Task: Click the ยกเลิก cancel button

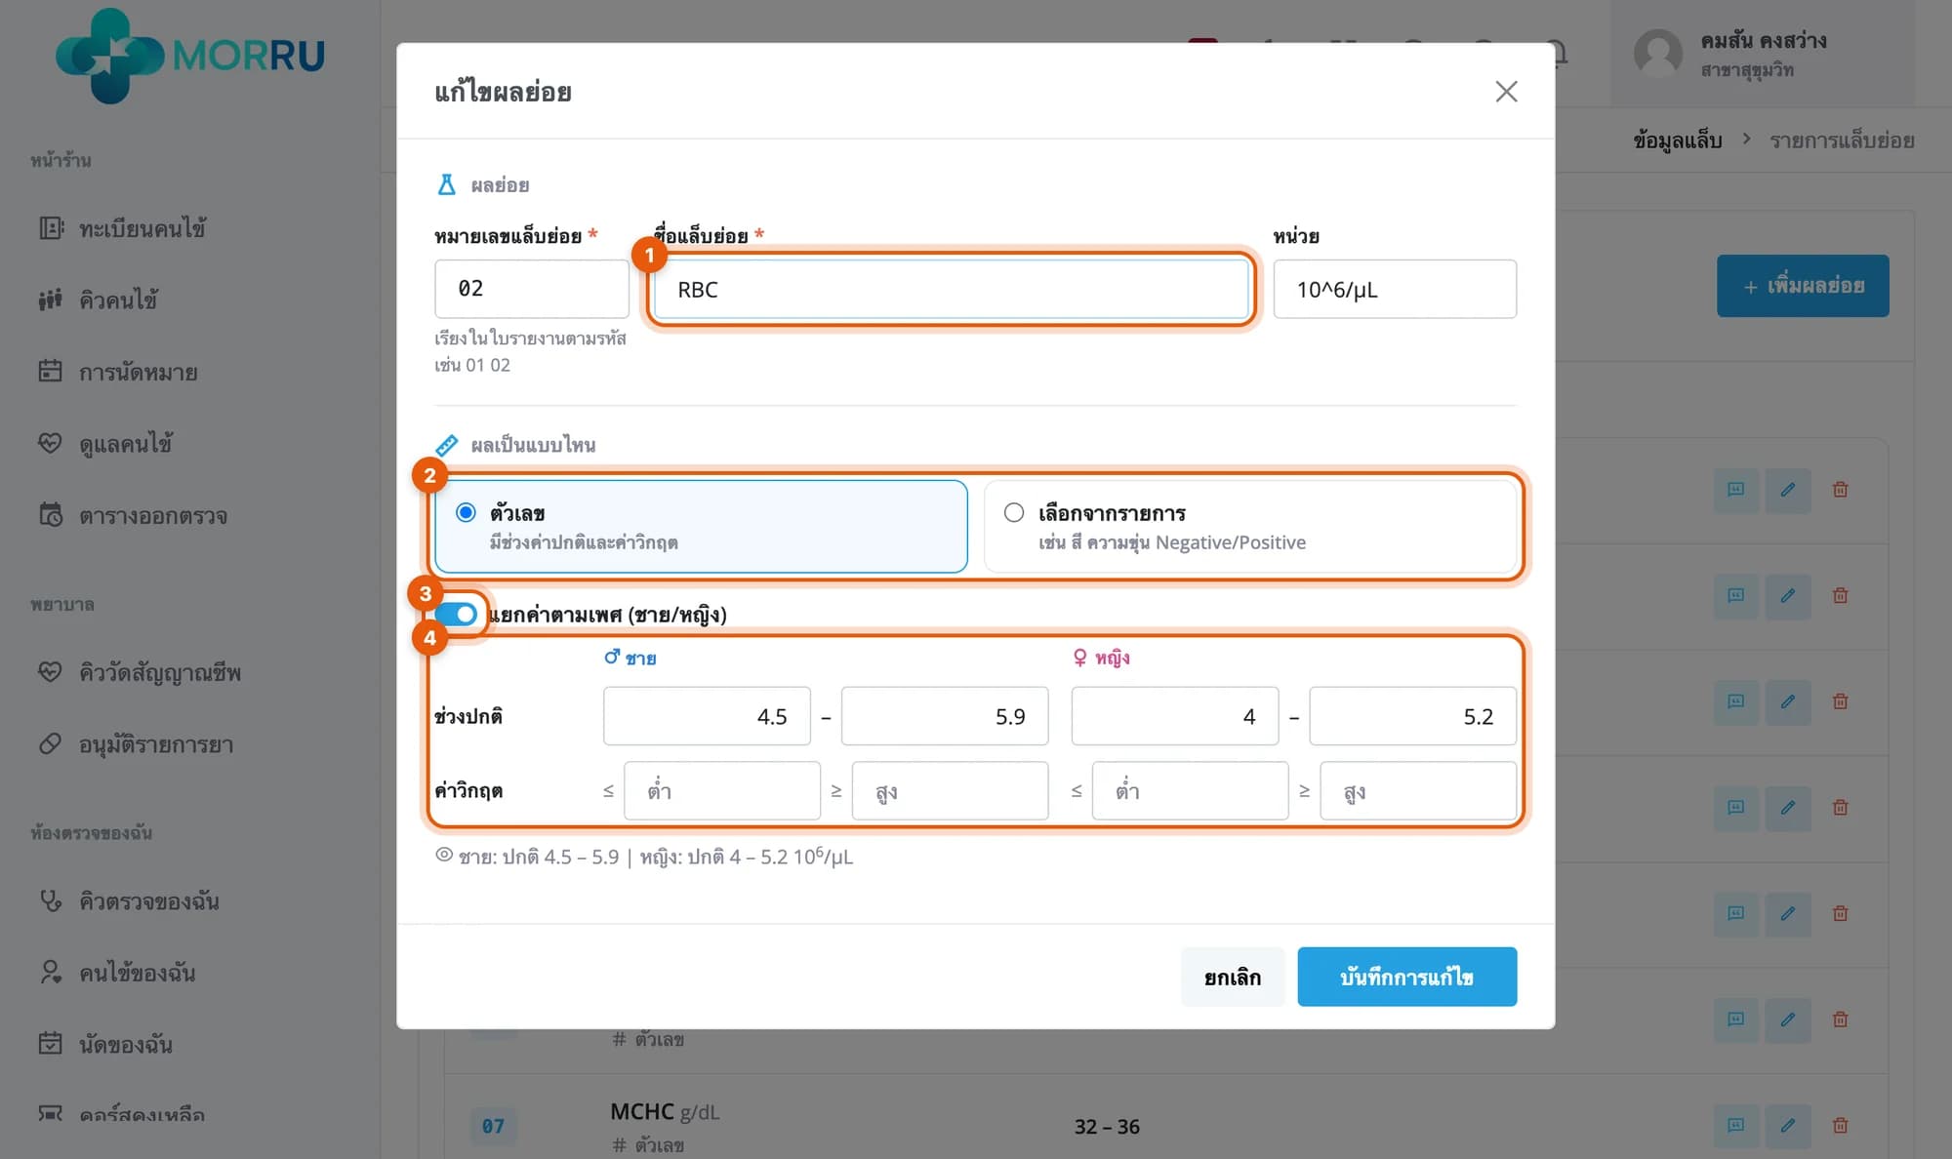Action: point(1232,977)
